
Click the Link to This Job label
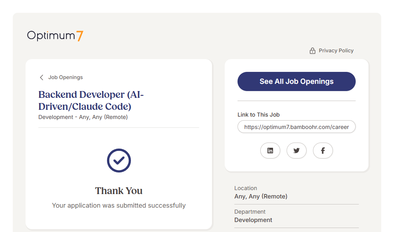coord(258,115)
